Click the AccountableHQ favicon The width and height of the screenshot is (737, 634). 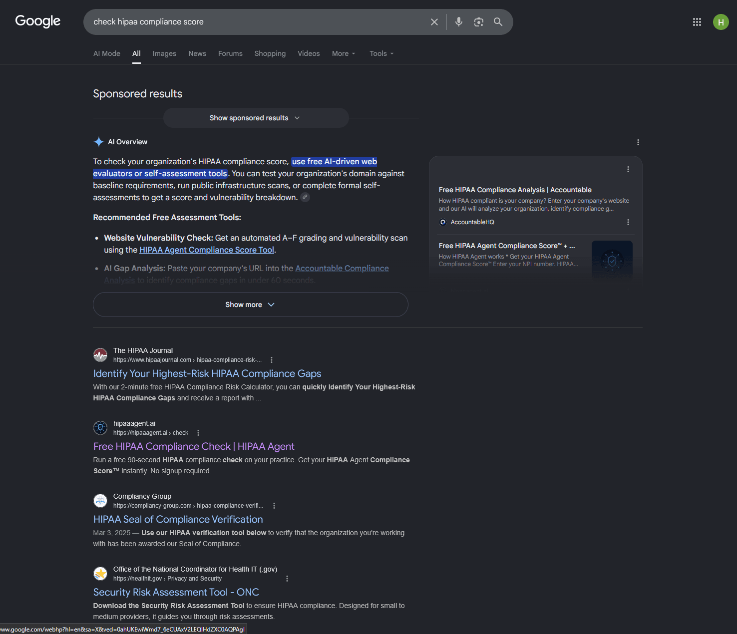coord(443,222)
